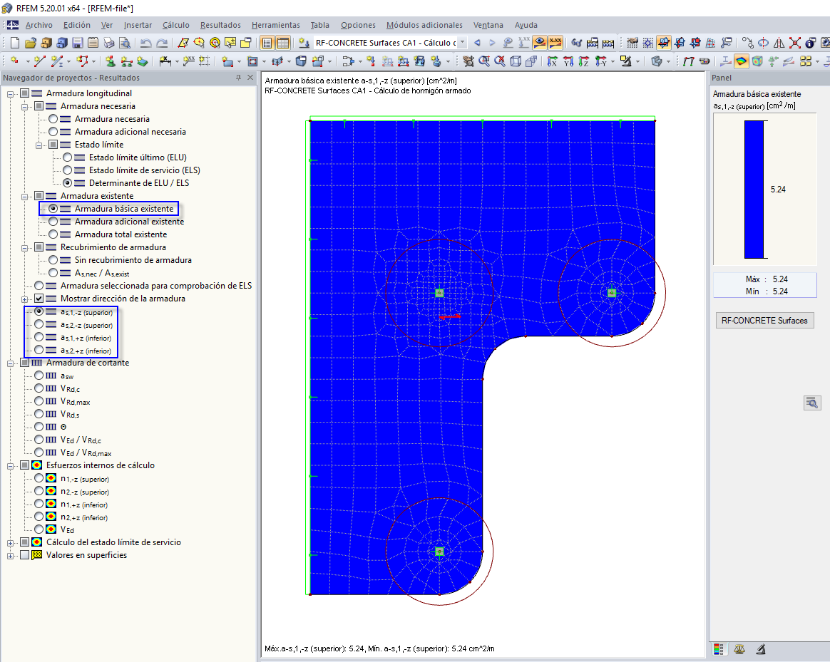
Task: Open the Módulos adicionales menu
Action: coord(424,25)
